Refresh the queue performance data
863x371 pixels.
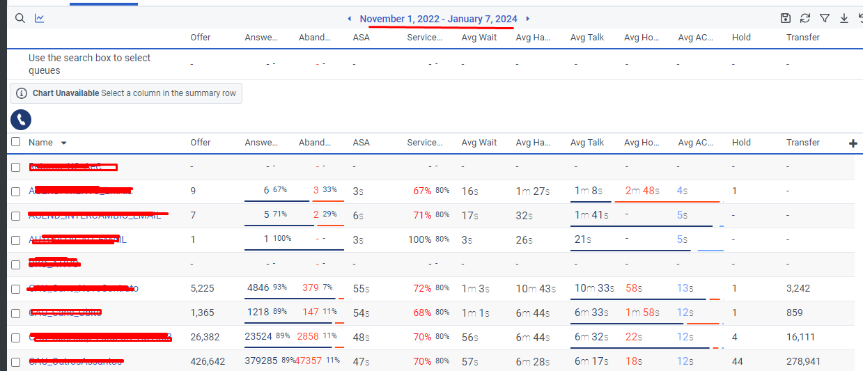click(805, 18)
